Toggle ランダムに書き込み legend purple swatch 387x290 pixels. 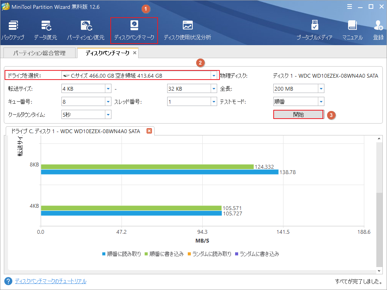point(237,254)
